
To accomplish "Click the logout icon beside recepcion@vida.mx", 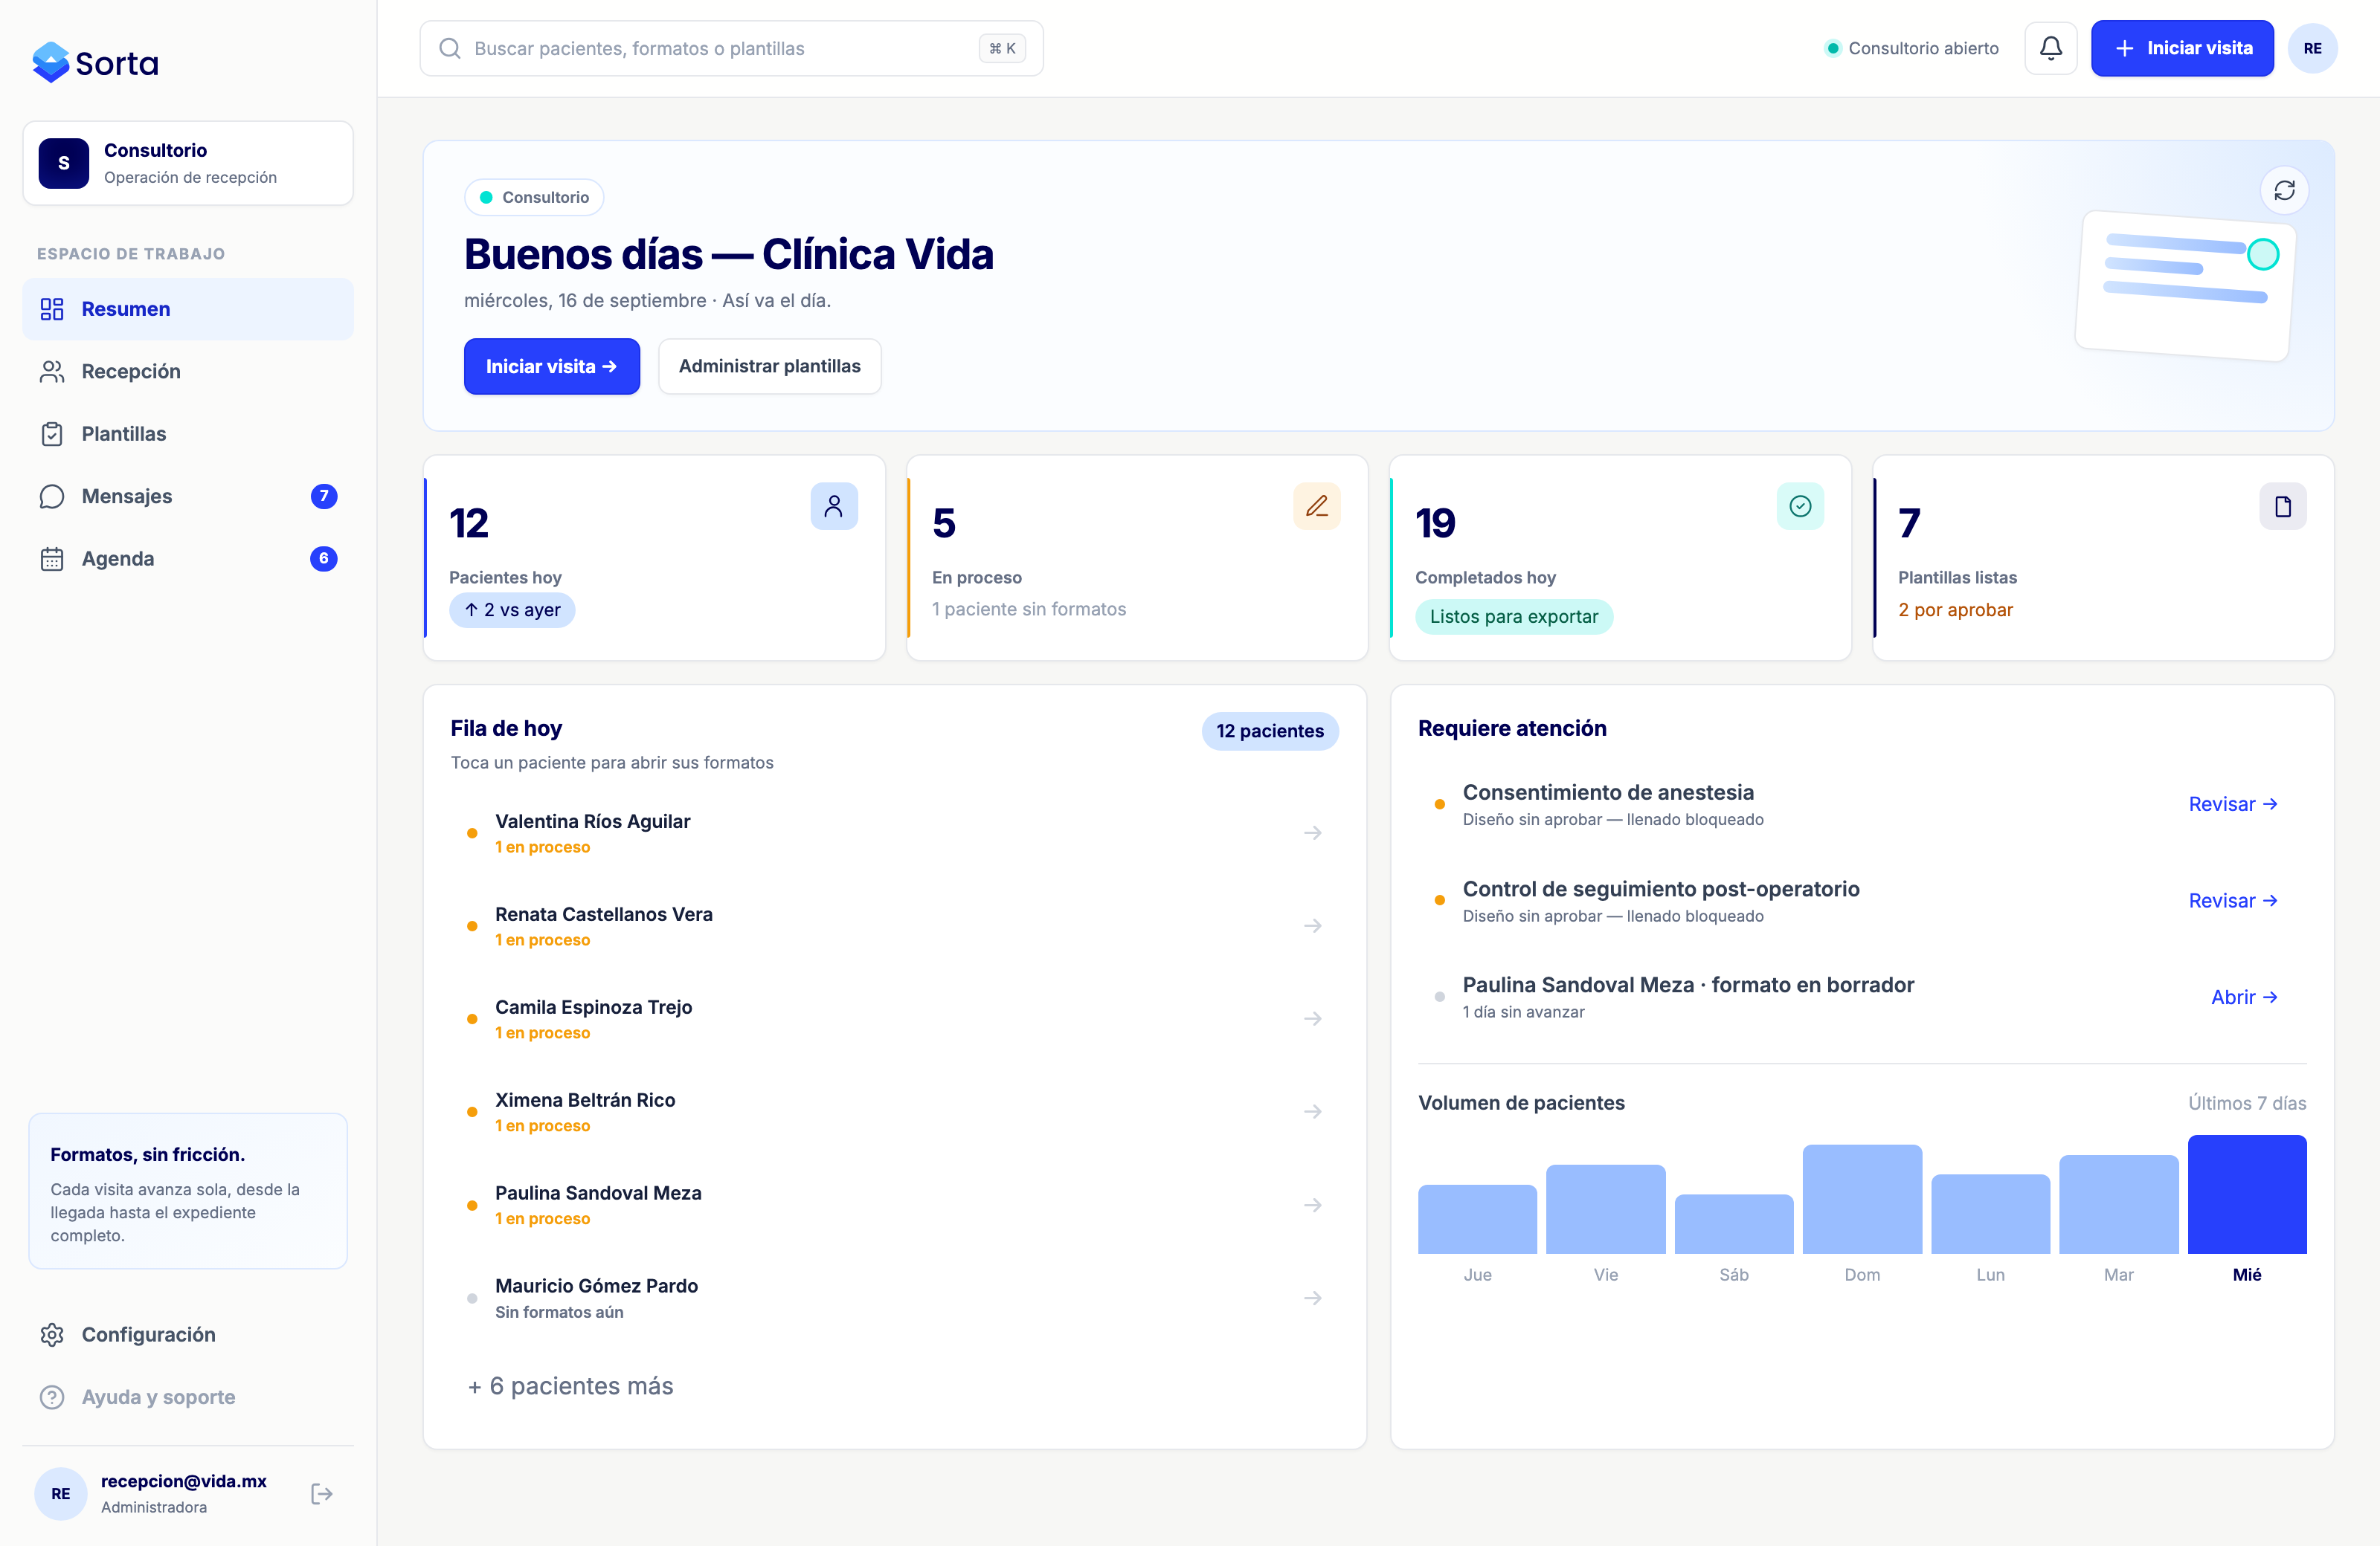I will tap(321, 1493).
